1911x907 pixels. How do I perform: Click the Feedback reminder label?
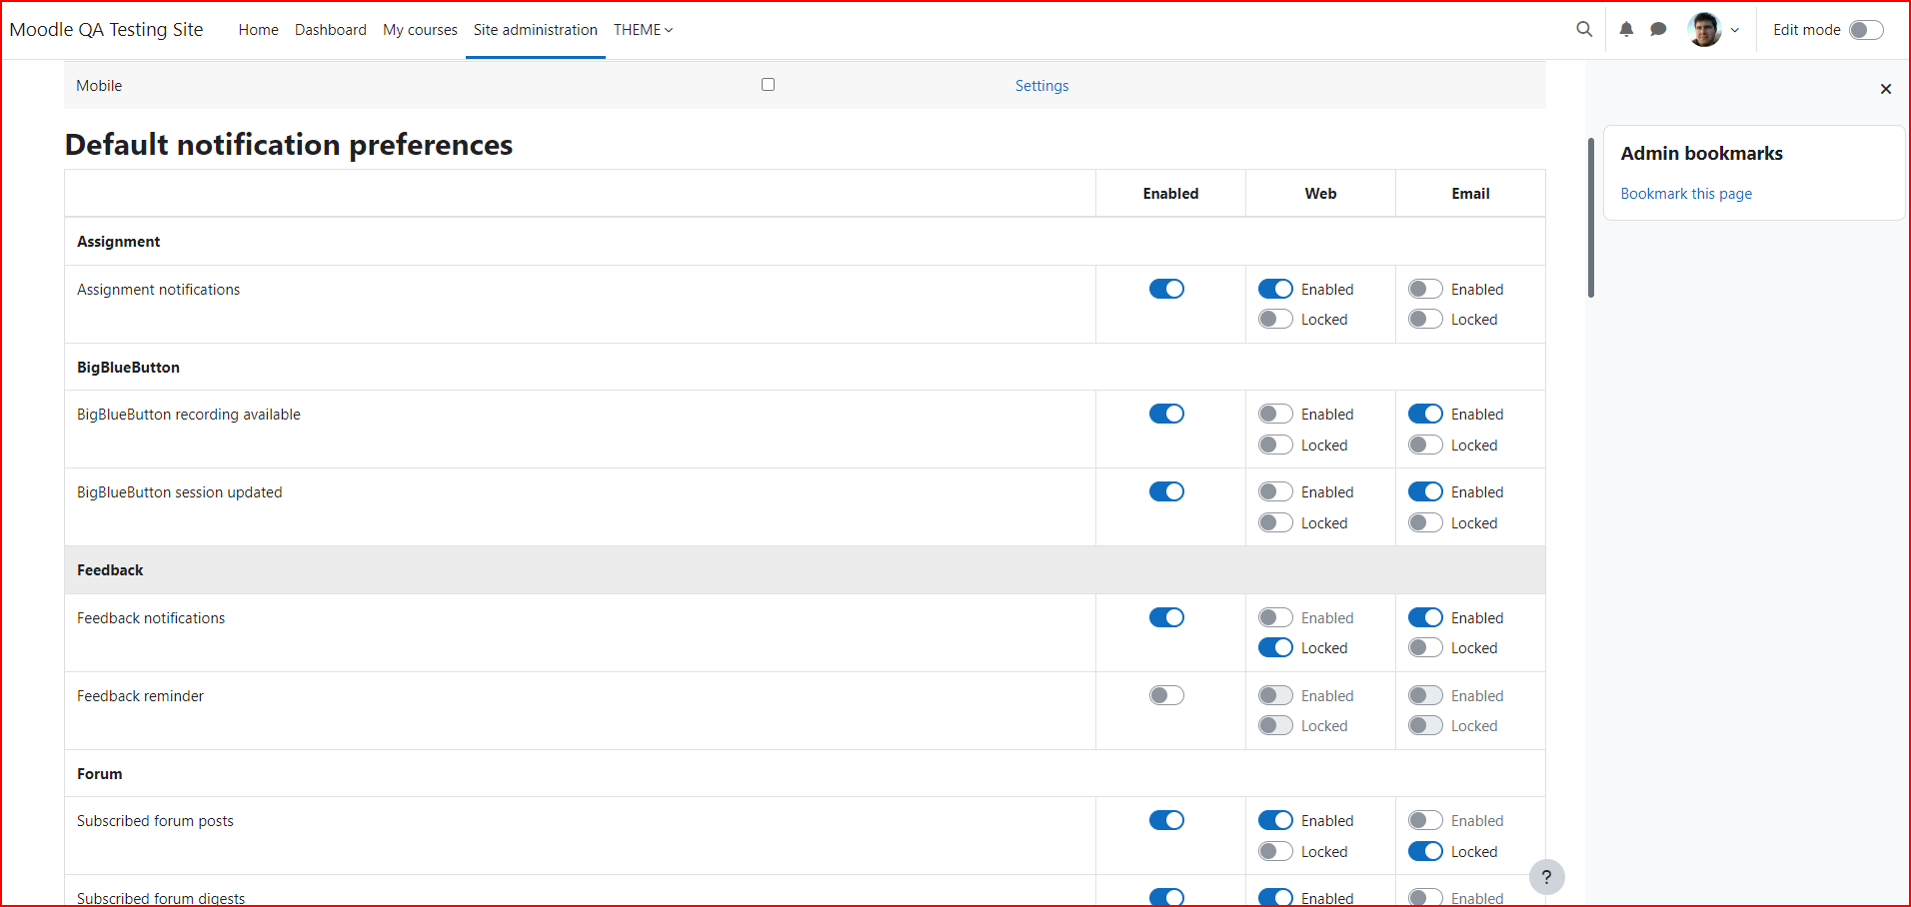click(140, 696)
